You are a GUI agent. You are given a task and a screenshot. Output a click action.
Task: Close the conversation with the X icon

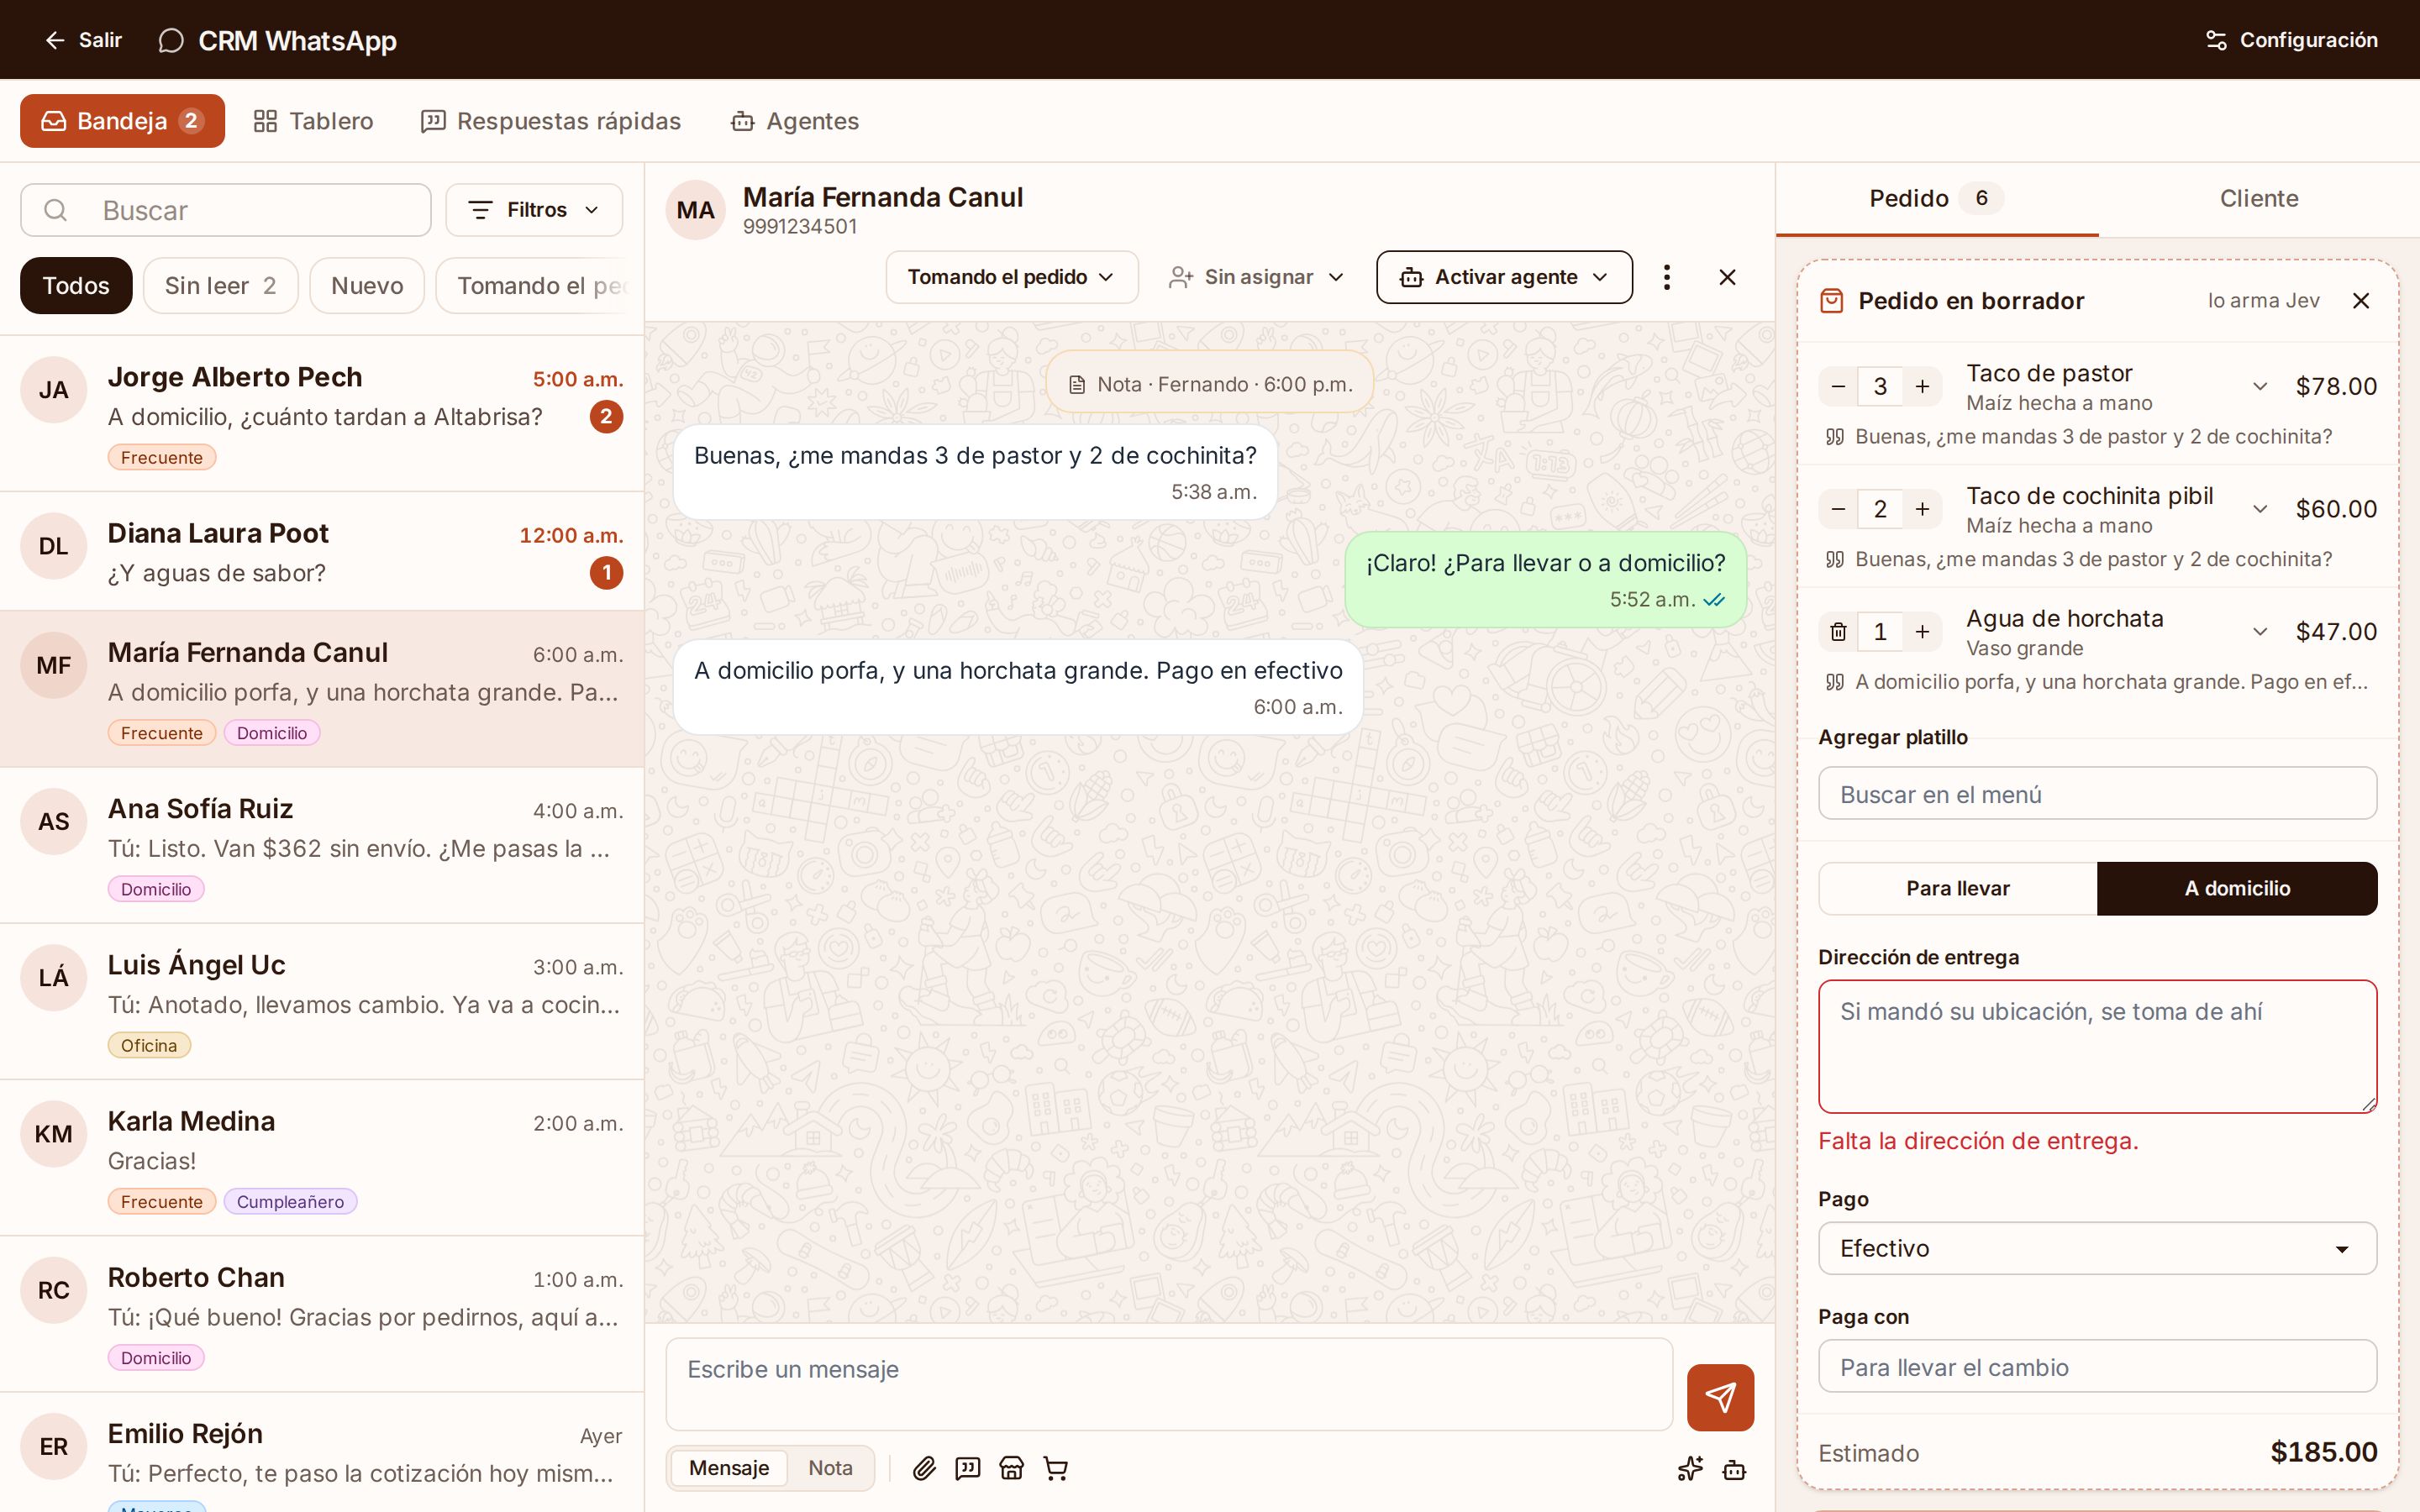1727,277
